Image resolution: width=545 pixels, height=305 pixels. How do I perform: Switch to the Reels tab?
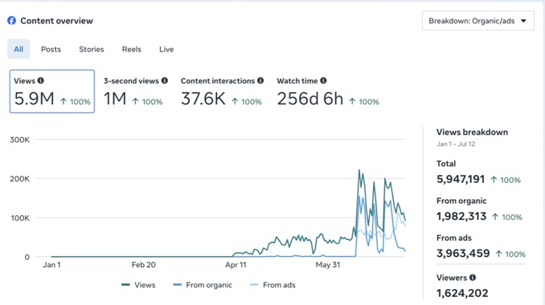click(131, 49)
